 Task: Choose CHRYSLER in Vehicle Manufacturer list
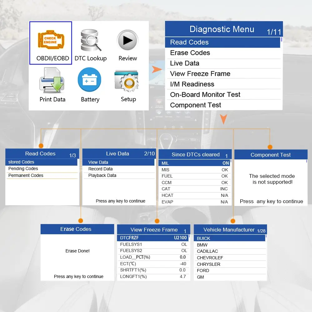tap(231, 265)
